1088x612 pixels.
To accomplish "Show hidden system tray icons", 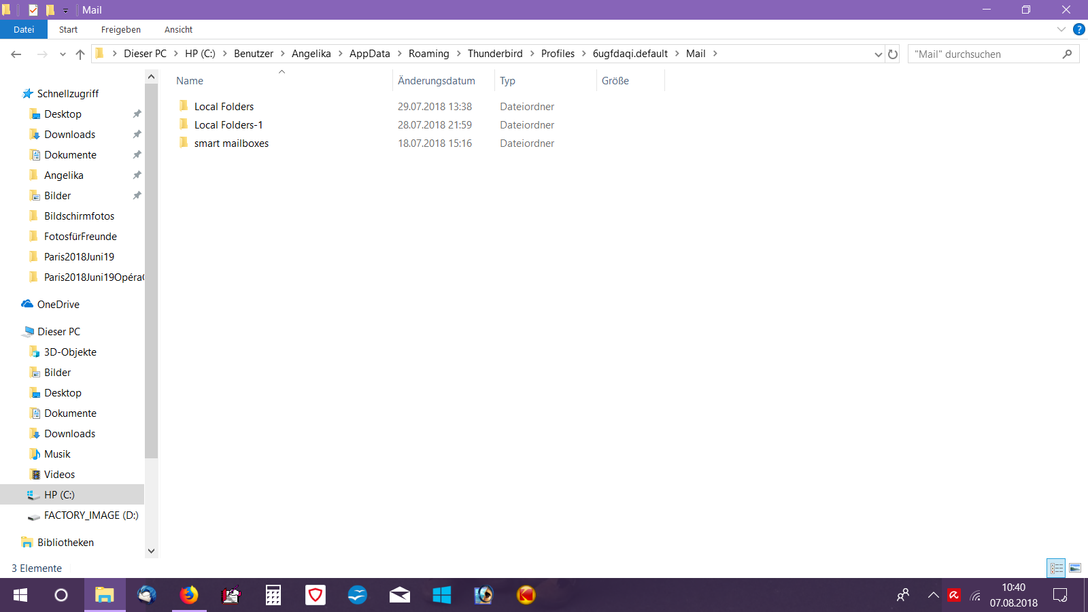I will (933, 596).
